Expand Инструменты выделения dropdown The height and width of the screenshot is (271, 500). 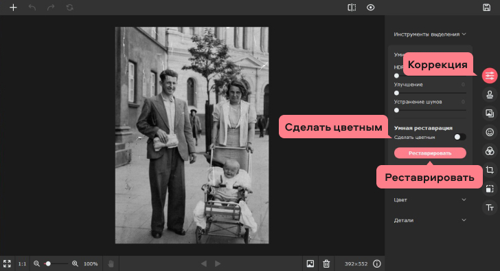click(x=430, y=34)
